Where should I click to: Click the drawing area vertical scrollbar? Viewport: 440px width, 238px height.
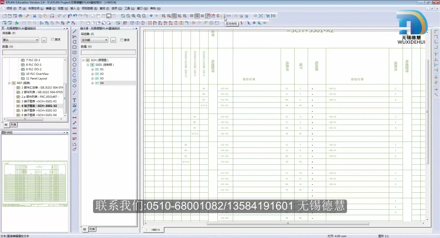(427, 112)
